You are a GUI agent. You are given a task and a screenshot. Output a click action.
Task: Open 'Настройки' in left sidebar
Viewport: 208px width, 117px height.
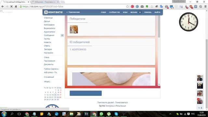48,53
